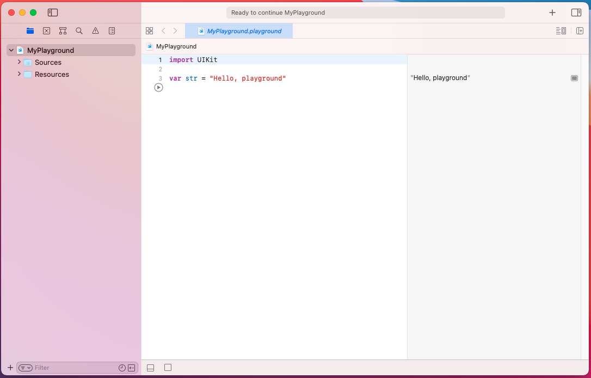
Task: Toggle source-control status filter icon
Action: tap(132, 368)
